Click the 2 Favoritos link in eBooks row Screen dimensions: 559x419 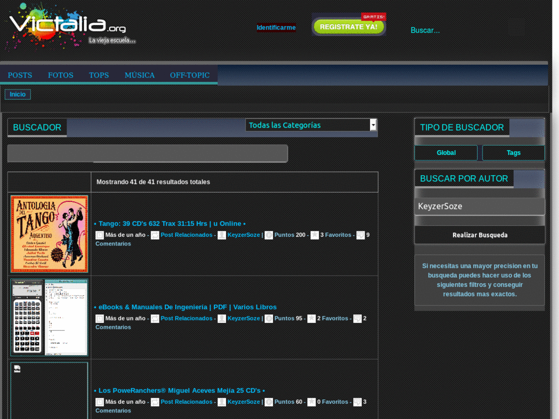[332, 318]
